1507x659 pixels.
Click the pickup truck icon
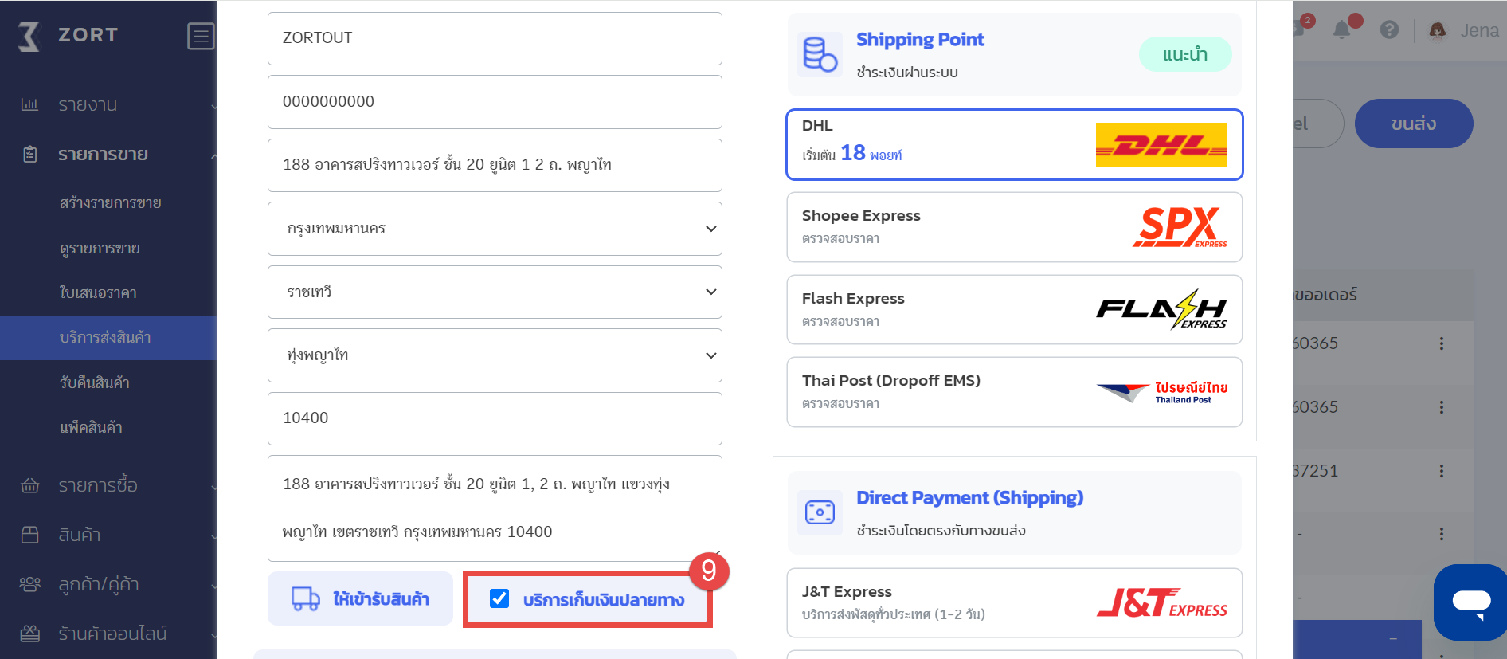click(x=305, y=598)
